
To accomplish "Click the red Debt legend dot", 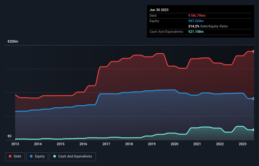I will pyautogui.click(x=10, y=156).
